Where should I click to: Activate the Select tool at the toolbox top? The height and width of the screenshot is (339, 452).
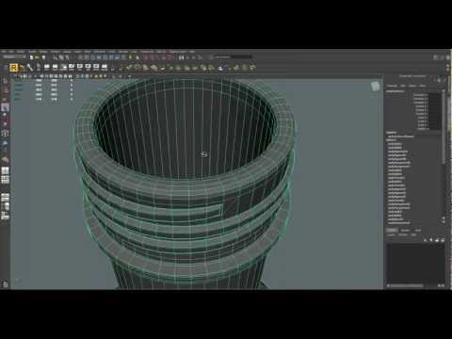click(x=5, y=81)
